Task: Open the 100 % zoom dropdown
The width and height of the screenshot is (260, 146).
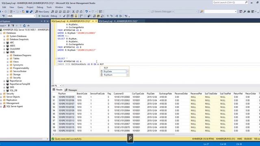Action: click(61, 86)
